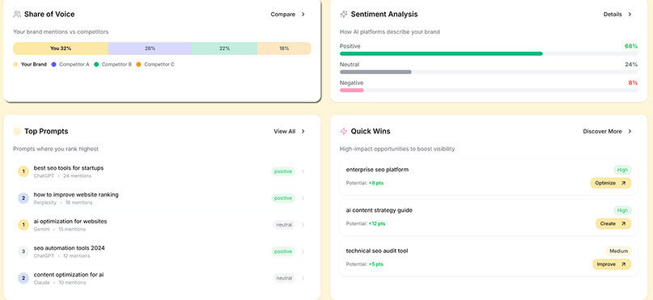The width and height of the screenshot is (653, 300).
Task: Click Medium badge on technical seo audit tool
Action: coord(618,251)
